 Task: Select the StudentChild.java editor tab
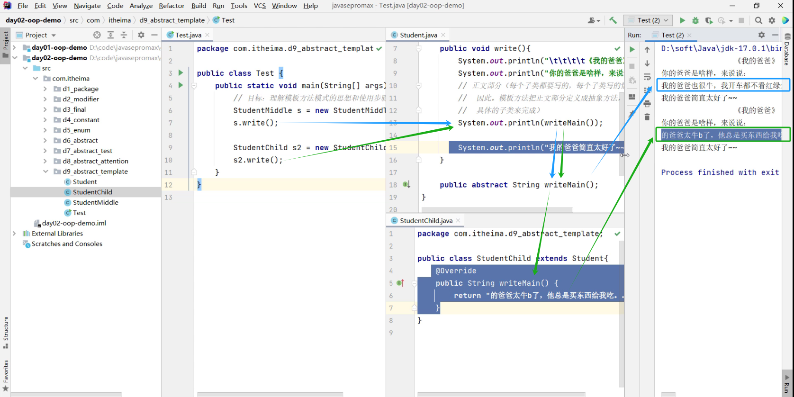426,221
